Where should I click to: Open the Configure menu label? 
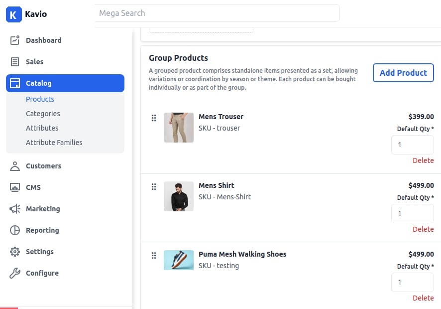[42, 273]
